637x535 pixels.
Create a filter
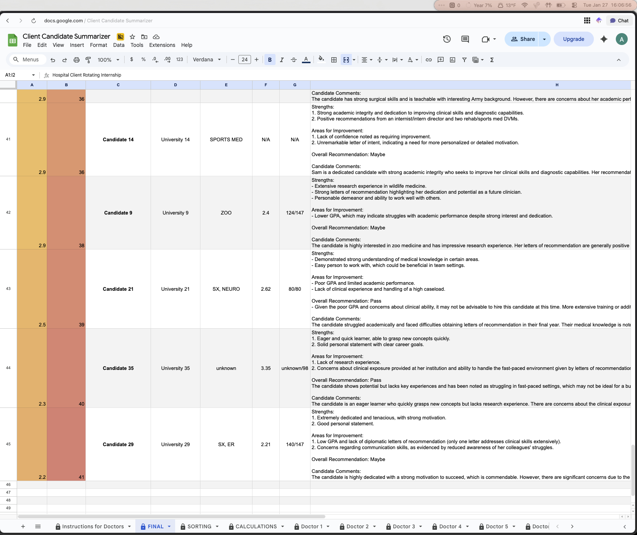(x=464, y=59)
